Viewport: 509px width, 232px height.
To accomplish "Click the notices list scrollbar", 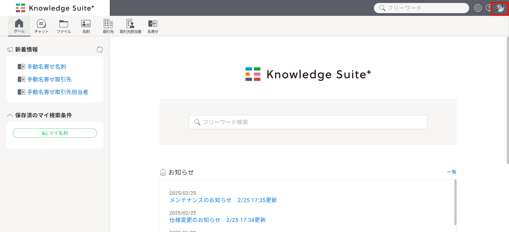I will point(455,202).
